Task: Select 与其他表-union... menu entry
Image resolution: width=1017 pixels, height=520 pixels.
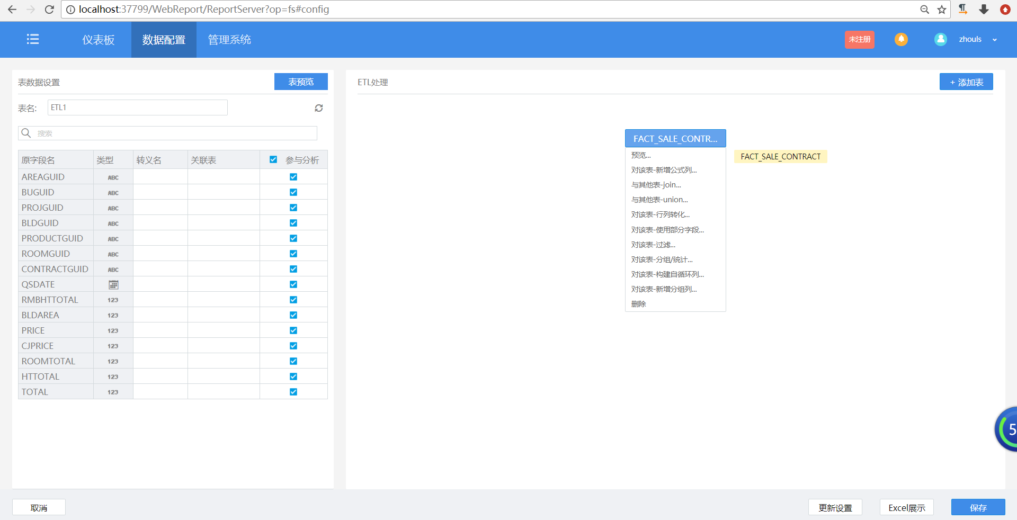Action: click(675, 200)
